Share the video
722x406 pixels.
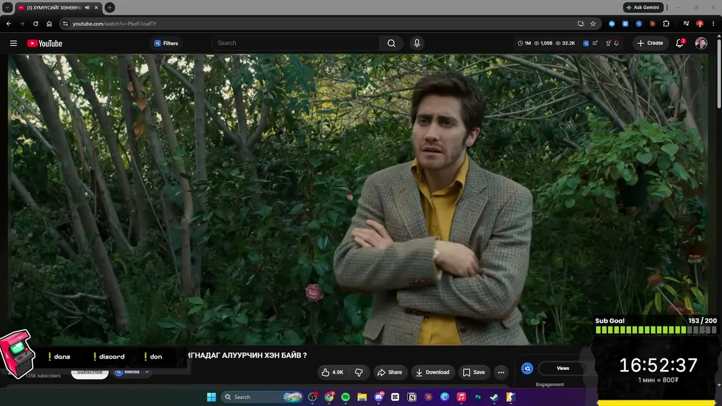(x=389, y=372)
